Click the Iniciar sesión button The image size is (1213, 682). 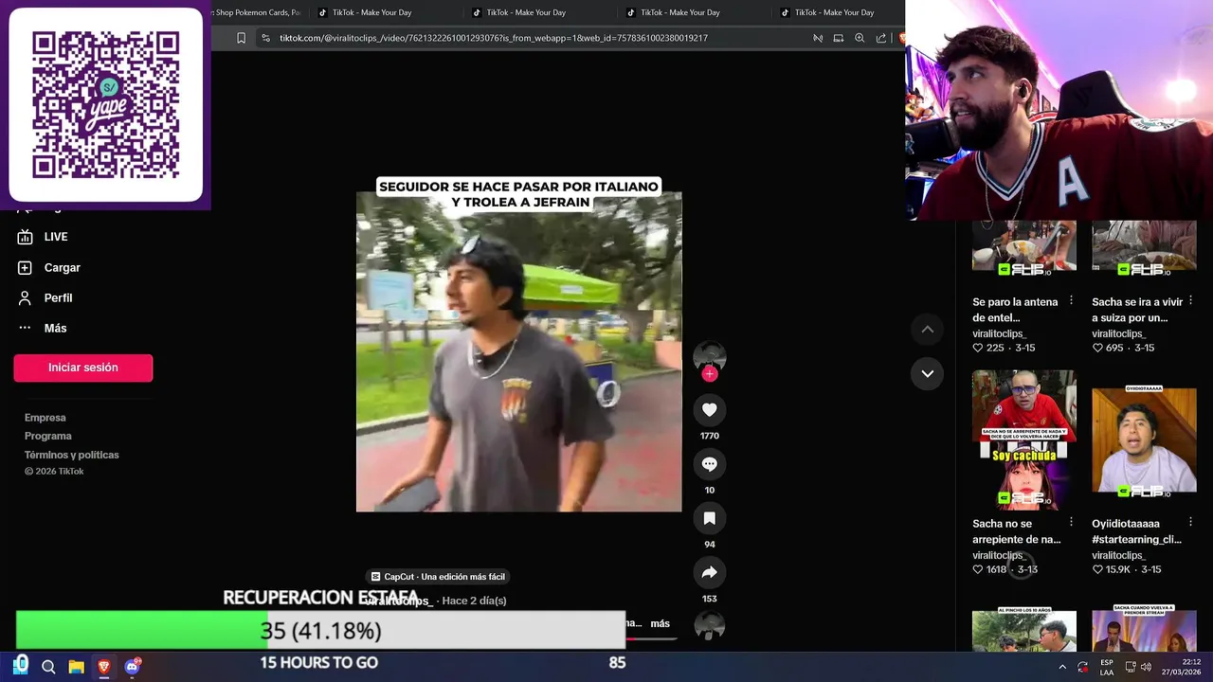click(83, 368)
